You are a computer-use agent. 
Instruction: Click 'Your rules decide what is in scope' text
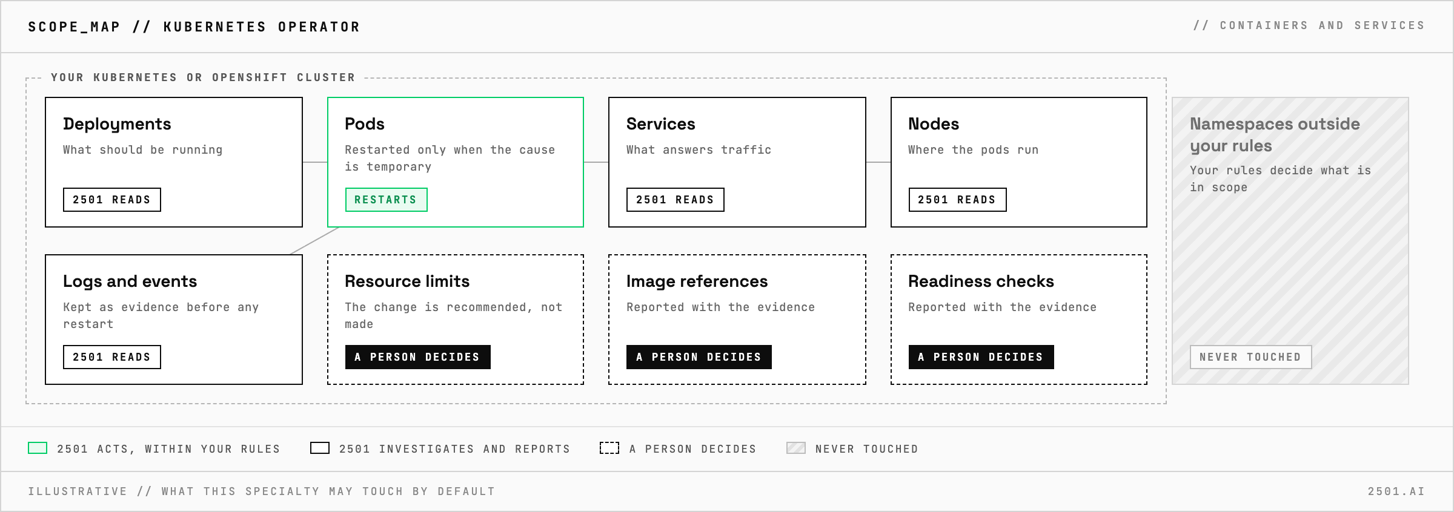1280,179
